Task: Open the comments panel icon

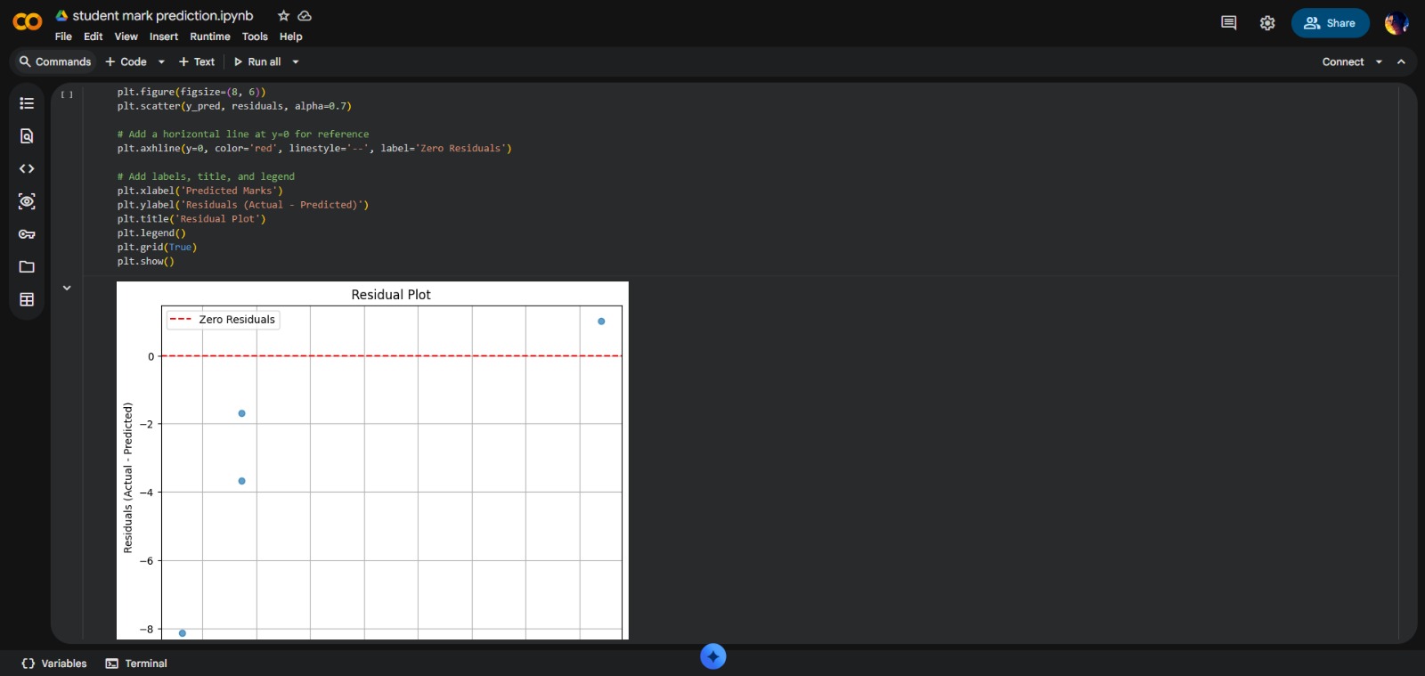Action: point(1228,23)
